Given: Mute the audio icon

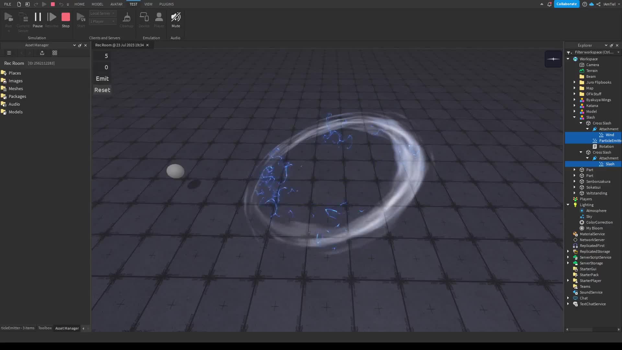Looking at the screenshot, I should (176, 19).
